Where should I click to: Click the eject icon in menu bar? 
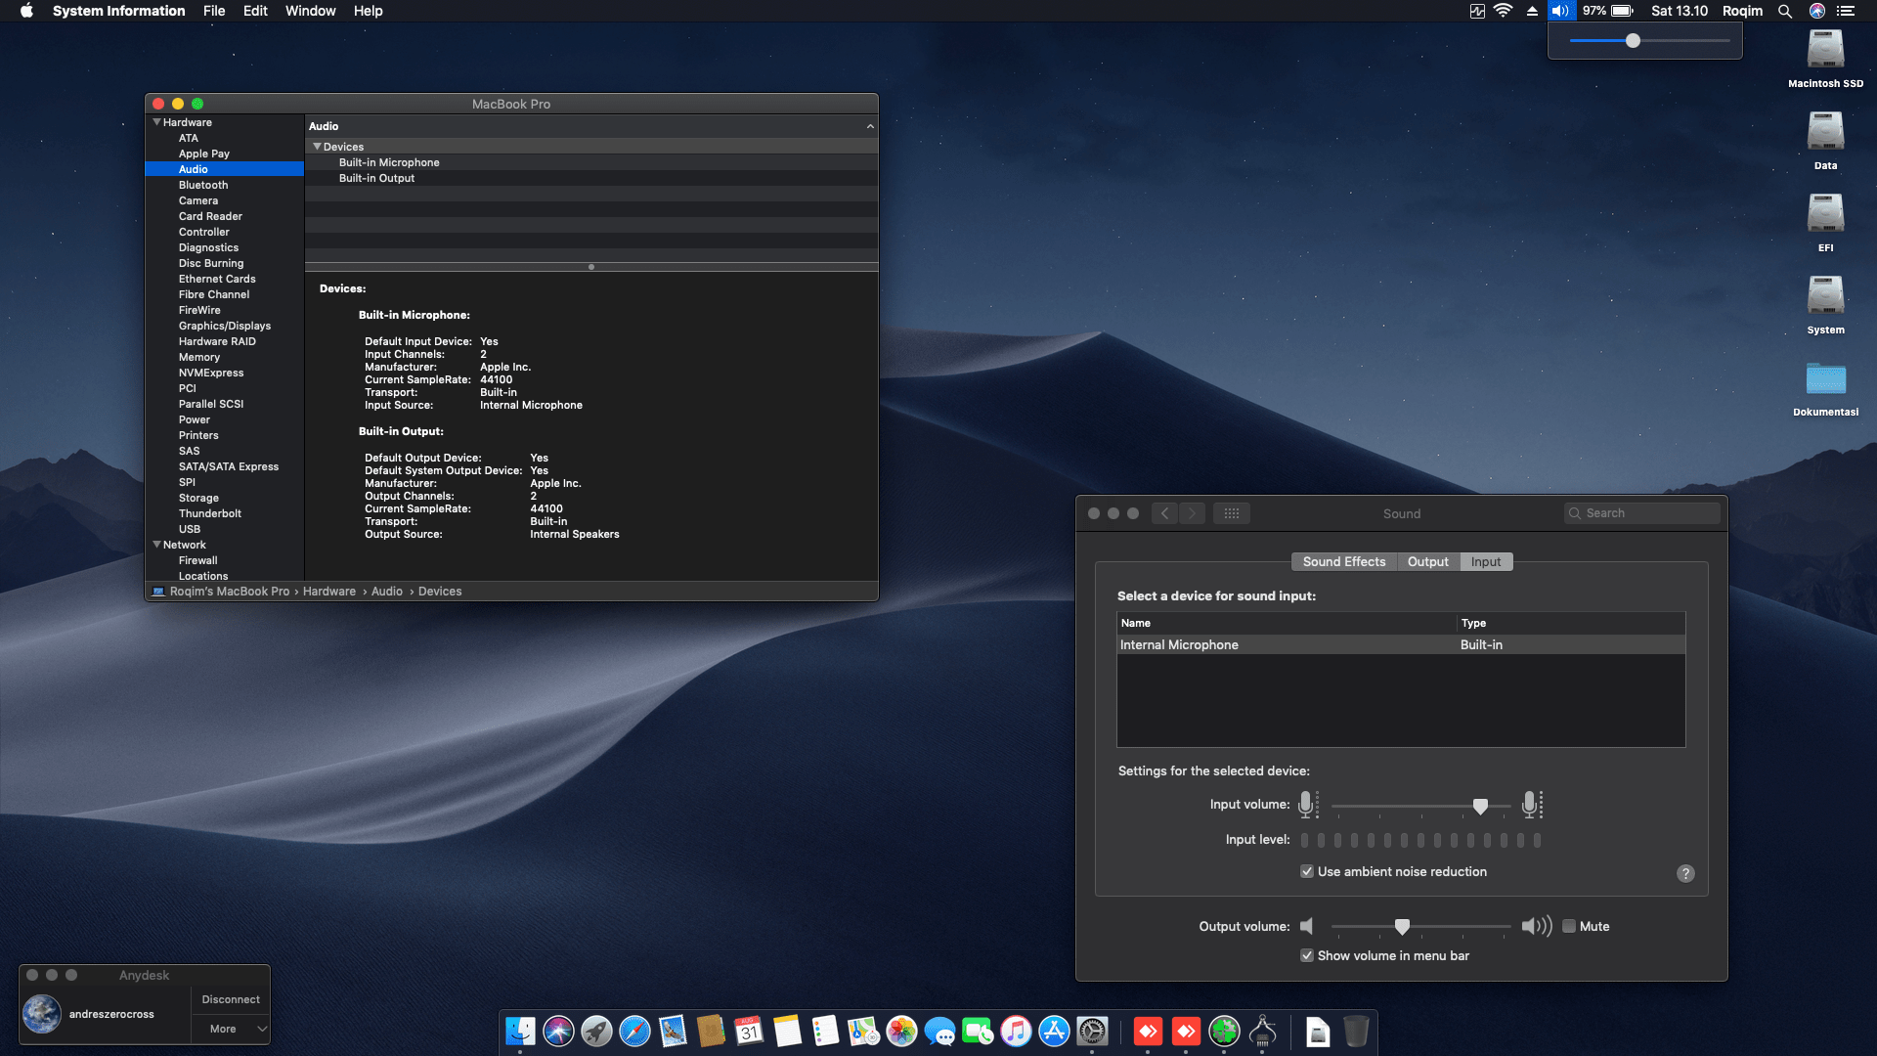click(x=1532, y=11)
